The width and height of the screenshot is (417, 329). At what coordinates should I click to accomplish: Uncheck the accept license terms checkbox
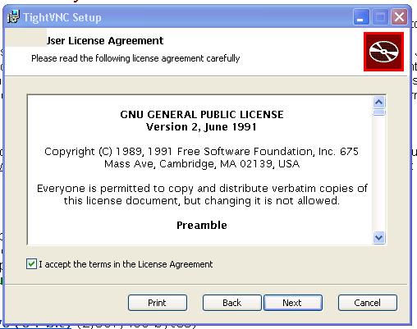(31, 264)
